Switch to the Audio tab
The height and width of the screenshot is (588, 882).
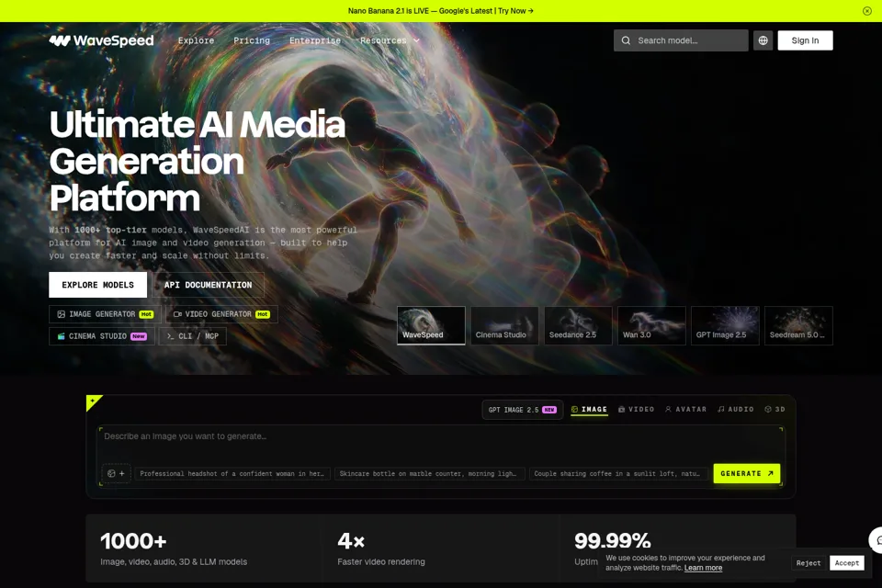pos(736,410)
